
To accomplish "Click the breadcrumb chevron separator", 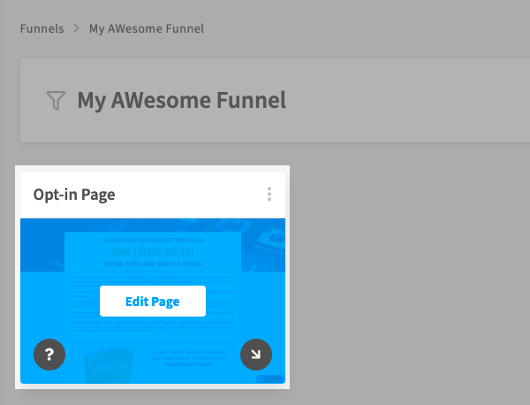I will click(x=77, y=28).
